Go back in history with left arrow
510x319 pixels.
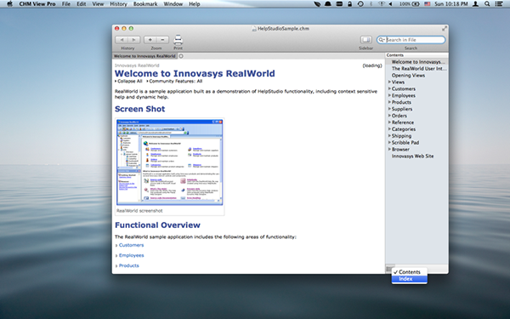click(122, 40)
